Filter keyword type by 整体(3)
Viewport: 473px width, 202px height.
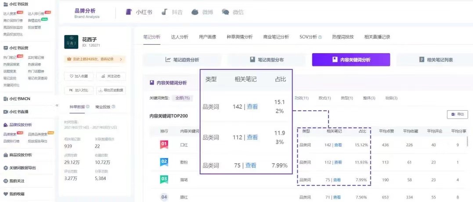[369, 98]
